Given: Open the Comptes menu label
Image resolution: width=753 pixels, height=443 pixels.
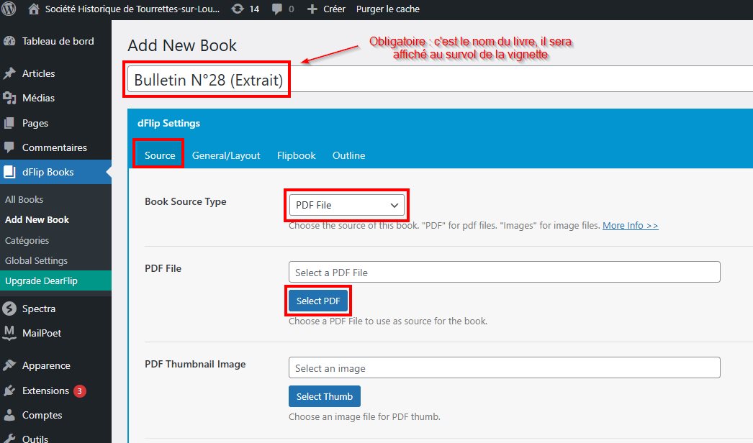Looking at the screenshot, I should pos(42,415).
